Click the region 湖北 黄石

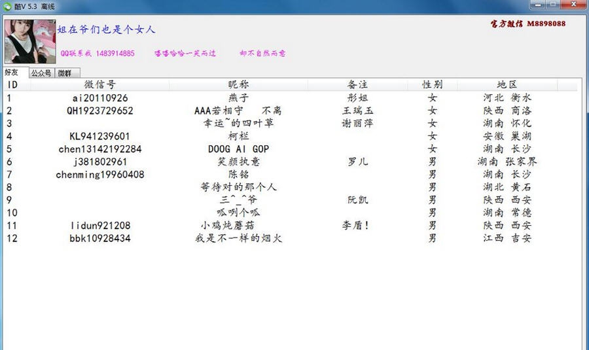[507, 187]
